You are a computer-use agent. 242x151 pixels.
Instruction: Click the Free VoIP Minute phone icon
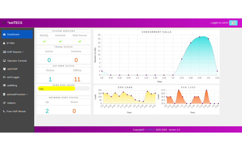coord(4,111)
